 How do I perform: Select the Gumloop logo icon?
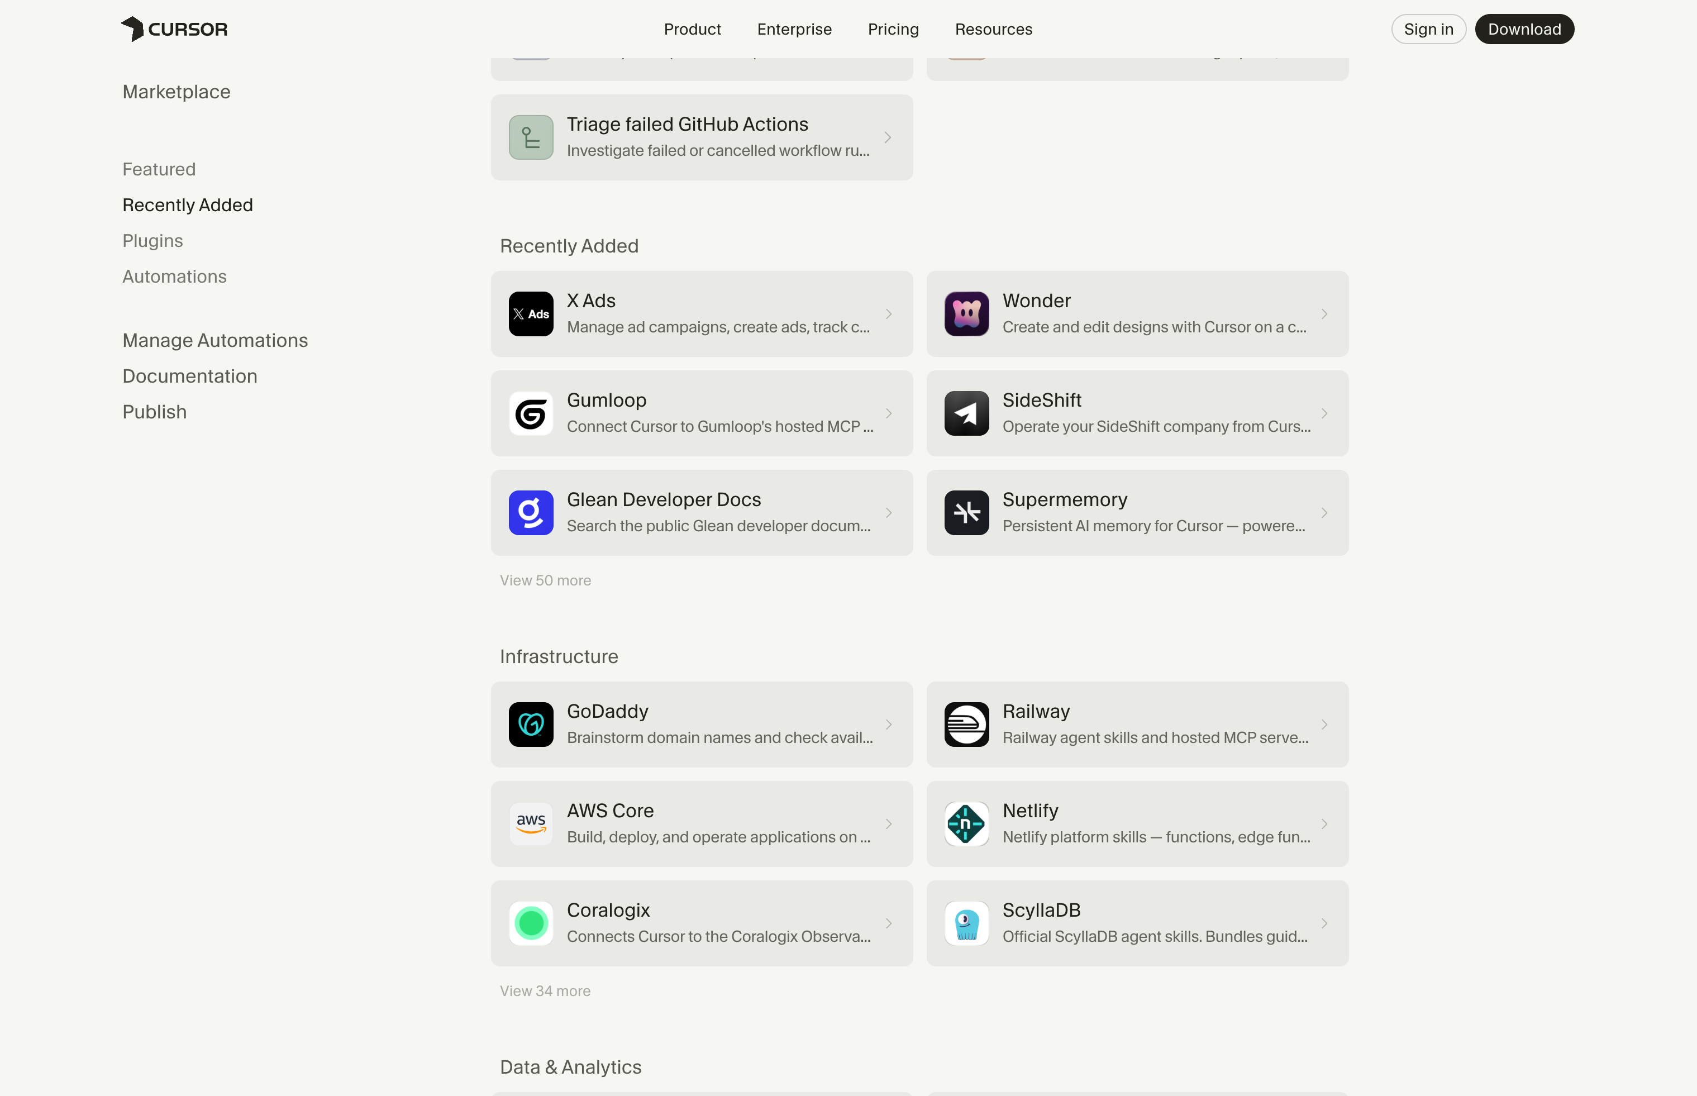click(531, 413)
